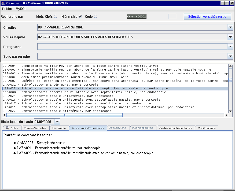Select row GBFA002 Exérèse de lésion

click(115, 81)
